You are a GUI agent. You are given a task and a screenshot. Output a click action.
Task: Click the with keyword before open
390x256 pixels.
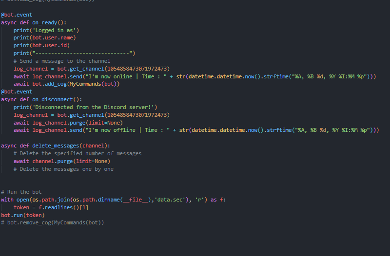tap(7, 200)
